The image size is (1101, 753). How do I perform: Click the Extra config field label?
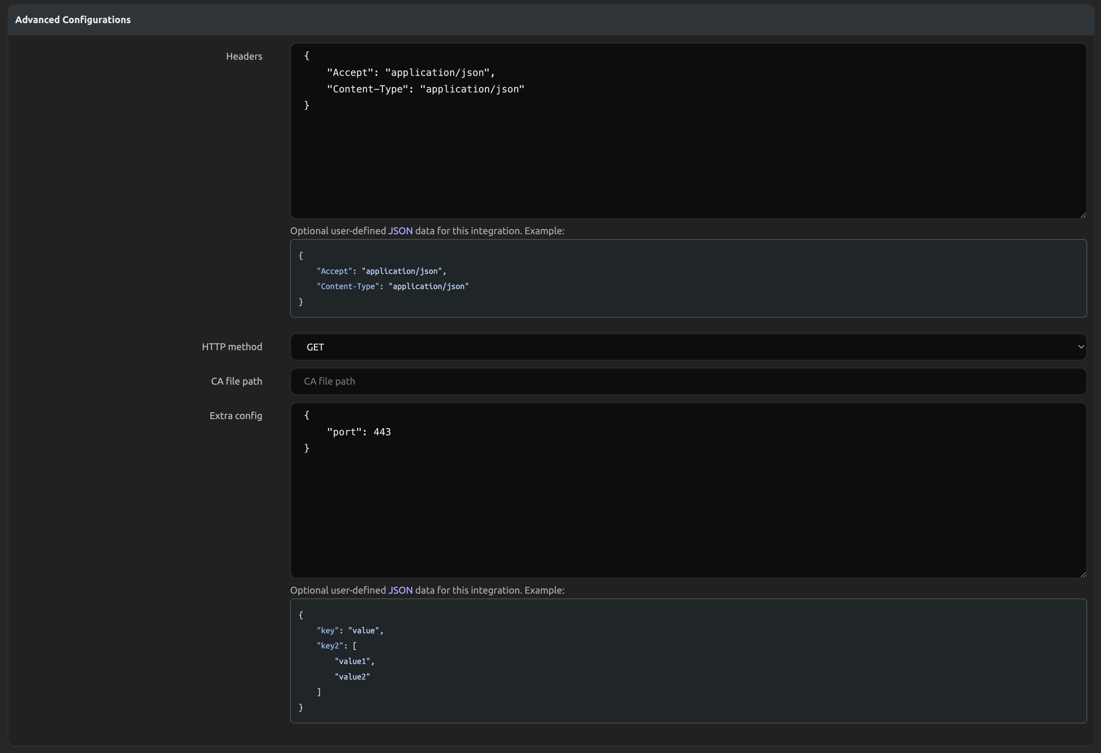click(x=236, y=416)
